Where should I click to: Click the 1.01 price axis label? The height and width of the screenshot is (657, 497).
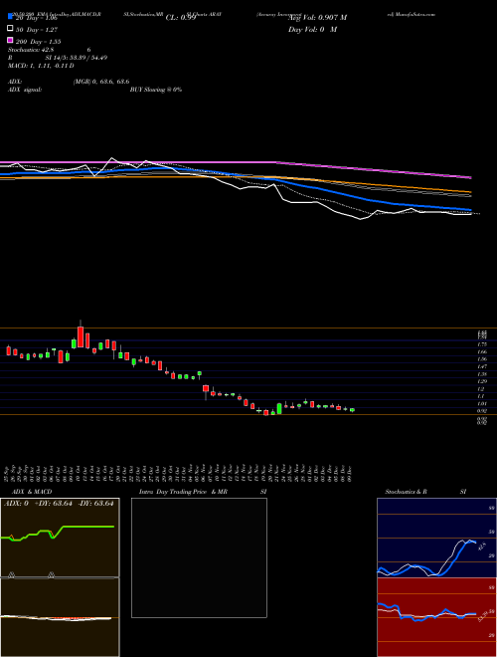pyautogui.click(x=482, y=404)
